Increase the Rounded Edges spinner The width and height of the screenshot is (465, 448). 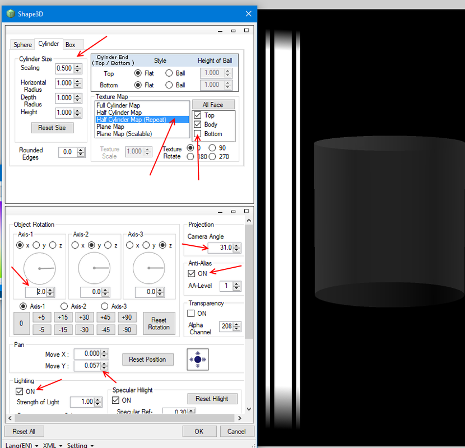(x=81, y=150)
